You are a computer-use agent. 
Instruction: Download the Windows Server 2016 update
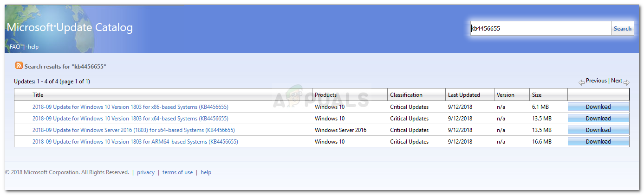point(598,130)
